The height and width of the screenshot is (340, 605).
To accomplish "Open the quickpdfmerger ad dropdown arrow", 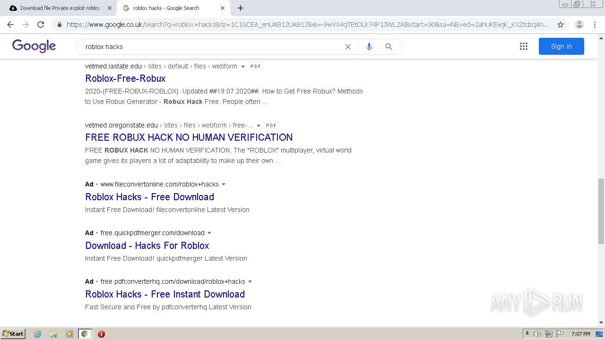I will (x=209, y=233).
